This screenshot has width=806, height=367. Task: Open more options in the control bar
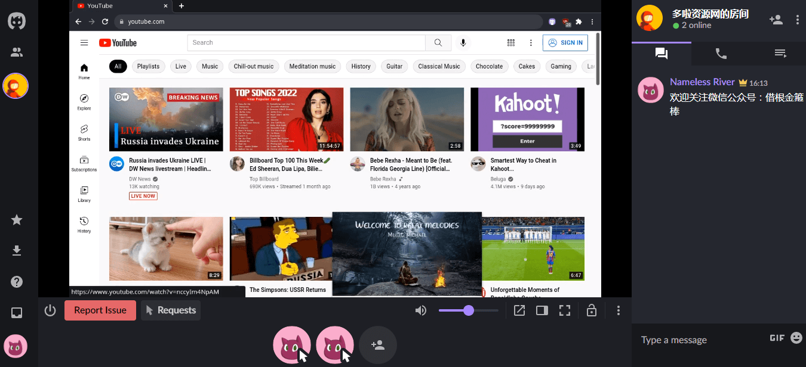pyautogui.click(x=619, y=310)
